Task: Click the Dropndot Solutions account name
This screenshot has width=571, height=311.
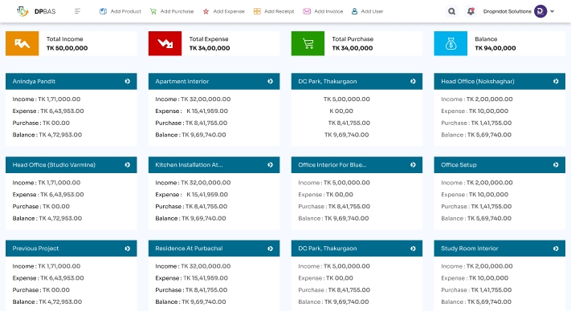Action: (x=507, y=11)
